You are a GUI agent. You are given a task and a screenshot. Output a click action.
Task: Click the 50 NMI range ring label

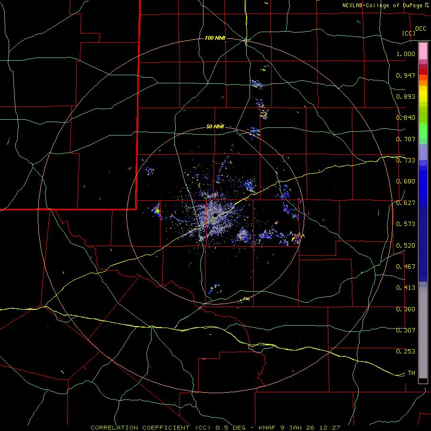[x=215, y=126]
